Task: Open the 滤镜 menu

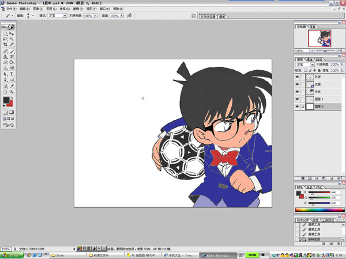Action: click(78, 9)
